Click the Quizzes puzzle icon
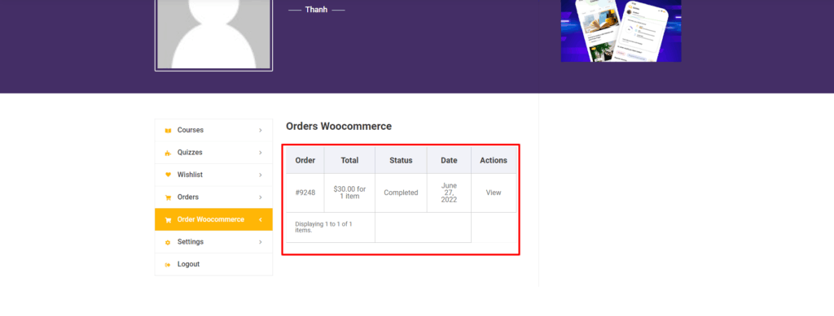Viewport: 834px width, 316px height. click(168, 153)
